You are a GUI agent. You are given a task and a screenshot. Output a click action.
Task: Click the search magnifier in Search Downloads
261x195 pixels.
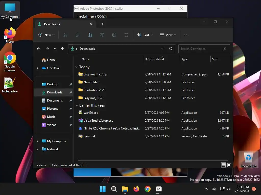pos(225,49)
